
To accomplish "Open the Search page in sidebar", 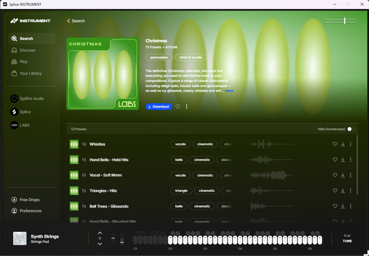I will click(x=32, y=38).
